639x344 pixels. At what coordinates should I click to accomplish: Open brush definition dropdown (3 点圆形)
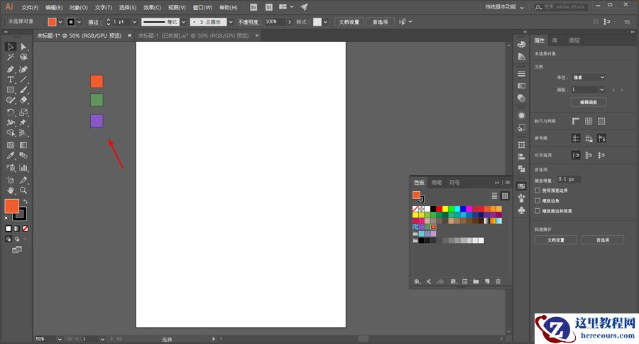click(231, 22)
